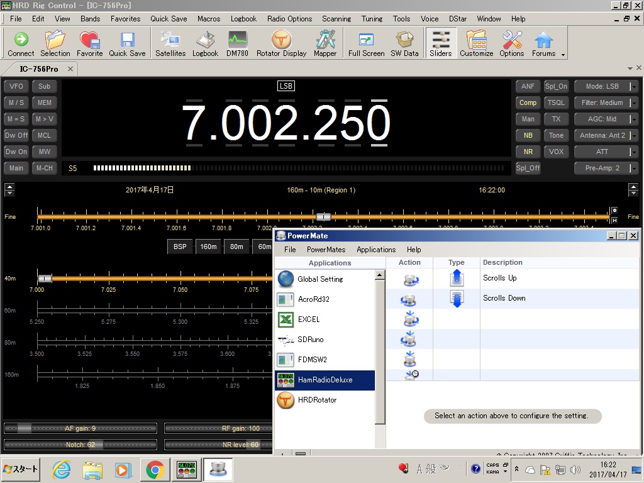
Task: Open the tab list arrow beside the tab close button
Action: [630, 68]
